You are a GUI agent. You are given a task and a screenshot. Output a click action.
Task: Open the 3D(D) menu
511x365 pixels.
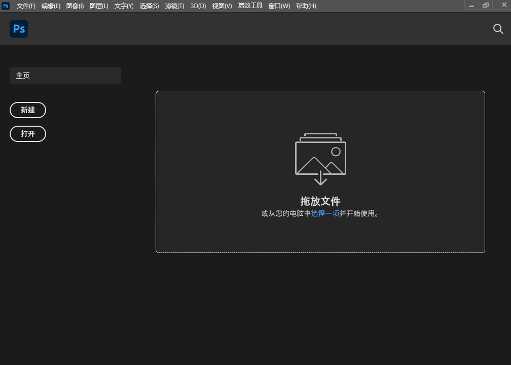pyautogui.click(x=198, y=6)
